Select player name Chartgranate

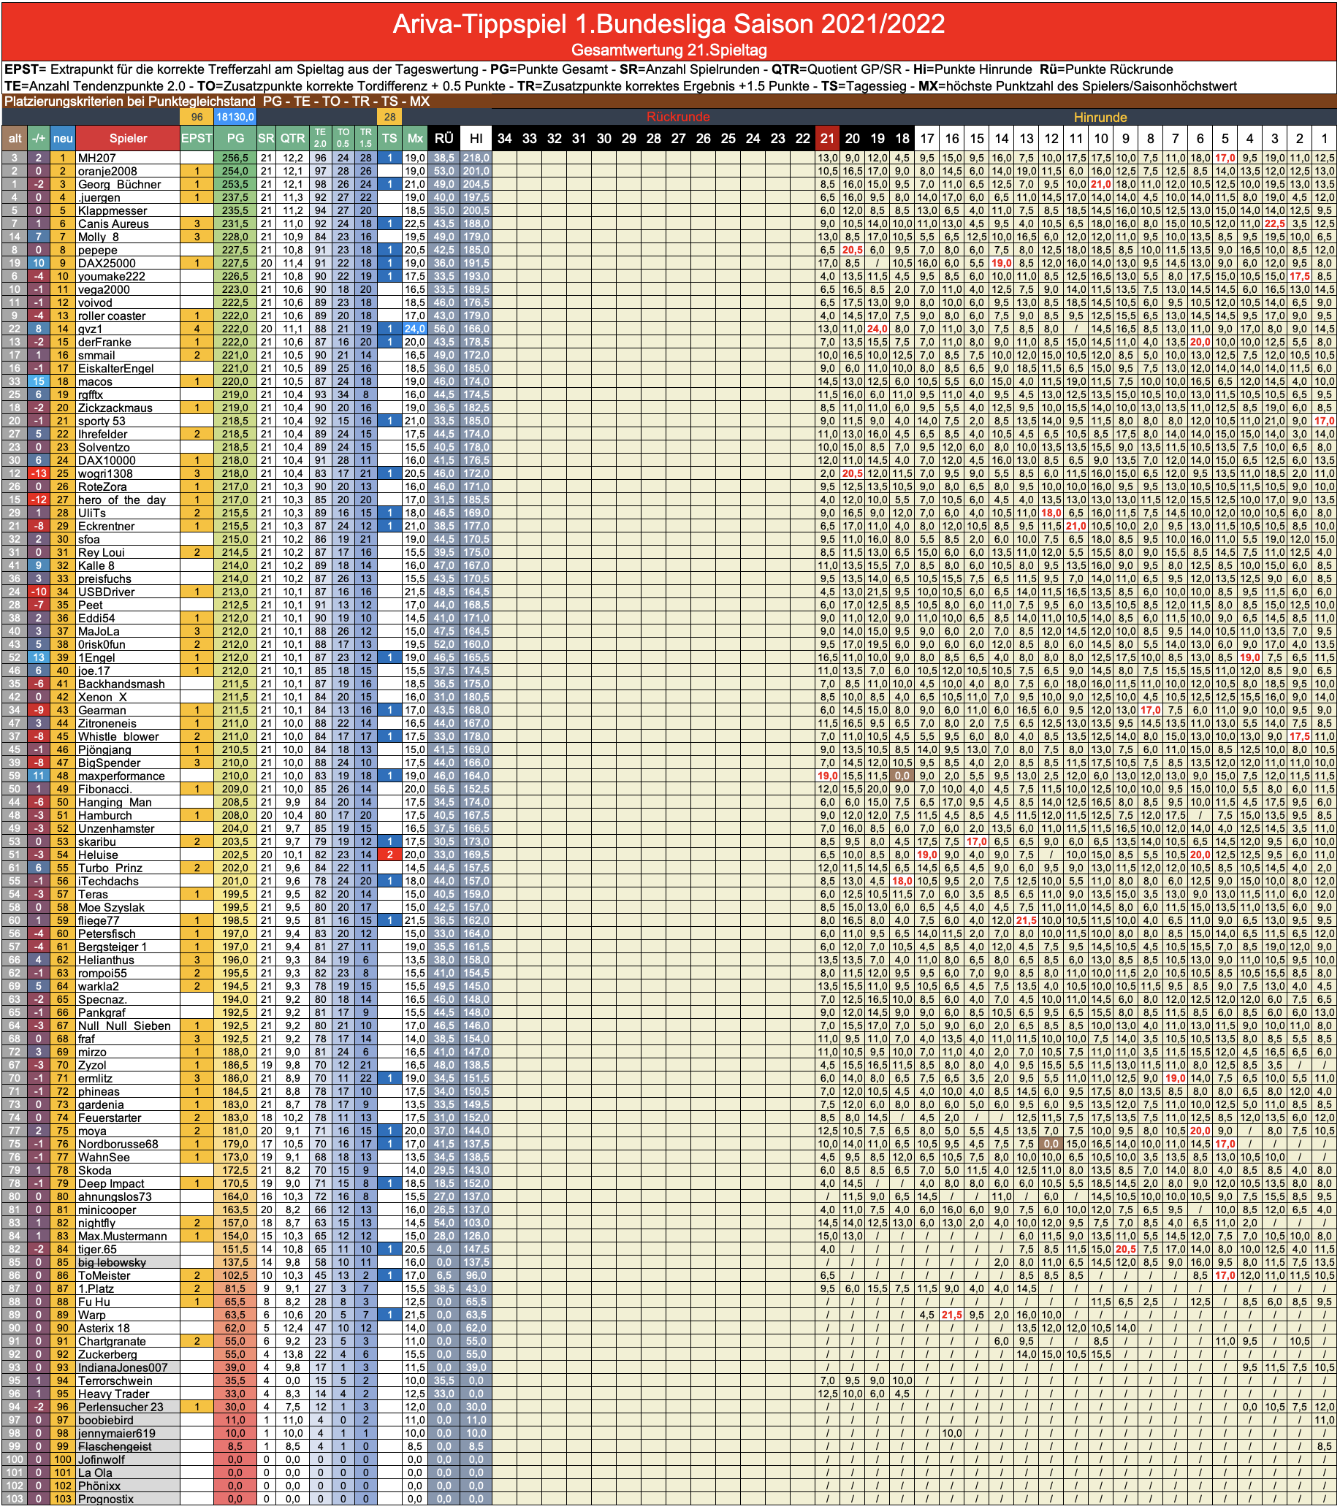point(112,1342)
